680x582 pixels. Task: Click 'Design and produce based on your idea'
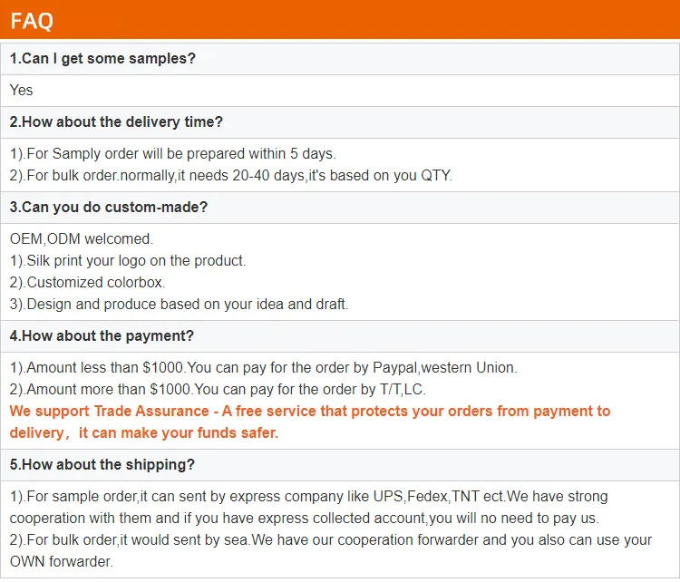pos(179,305)
